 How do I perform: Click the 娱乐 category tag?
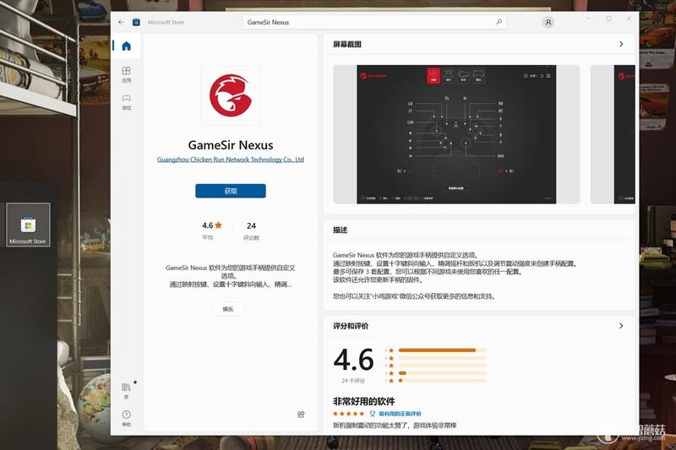click(228, 309)
